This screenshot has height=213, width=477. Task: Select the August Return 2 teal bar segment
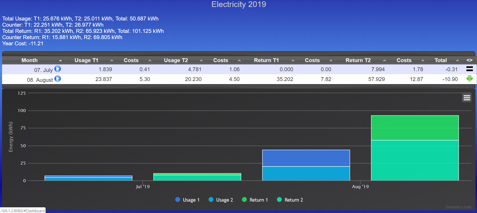415,160
